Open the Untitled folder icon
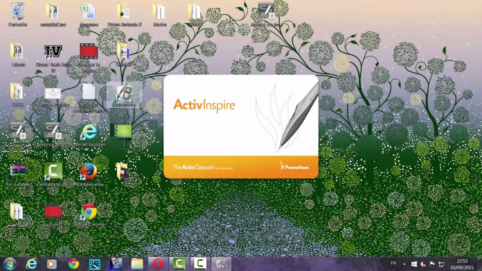482x271 pixels. (x=124, y=55)
